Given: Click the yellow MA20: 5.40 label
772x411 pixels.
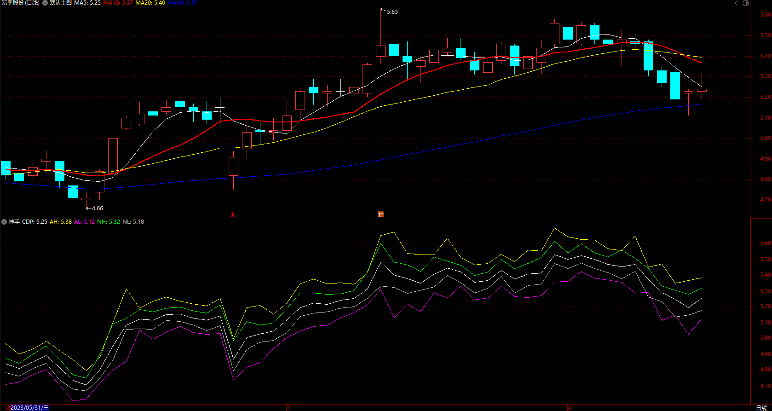Looking at the screenshot, I should point(150,3).
